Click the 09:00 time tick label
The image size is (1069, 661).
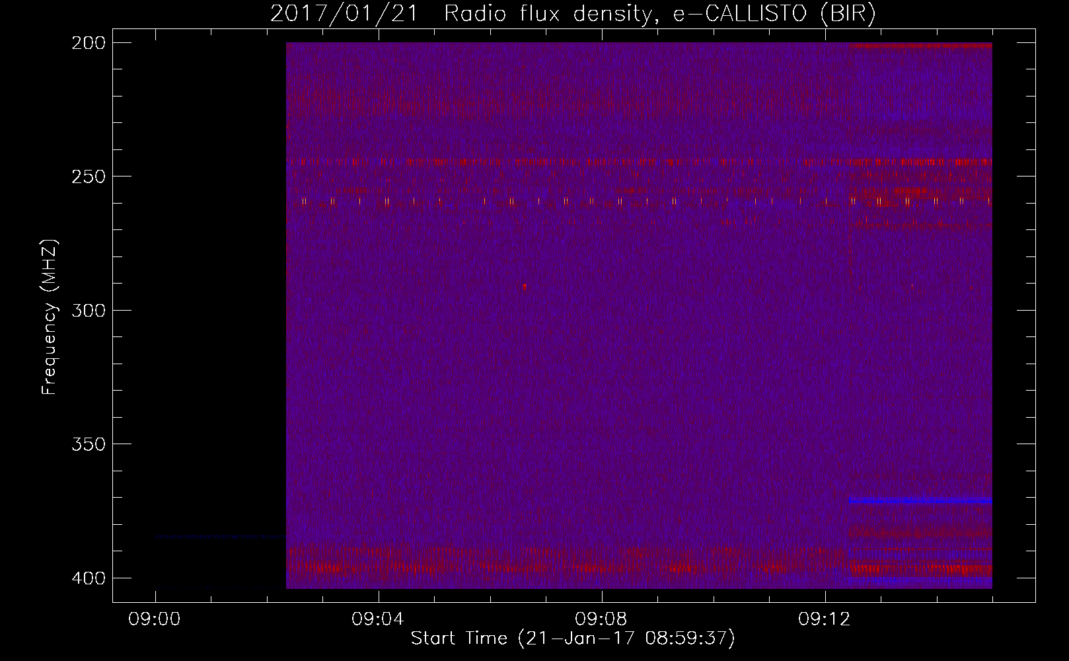point(155,619)
